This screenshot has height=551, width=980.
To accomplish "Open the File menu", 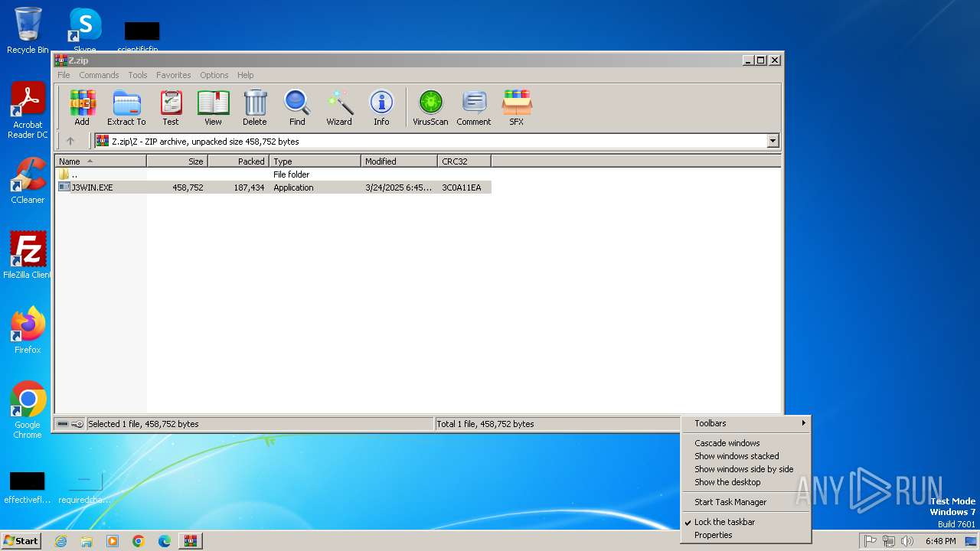I will point(64,75).
